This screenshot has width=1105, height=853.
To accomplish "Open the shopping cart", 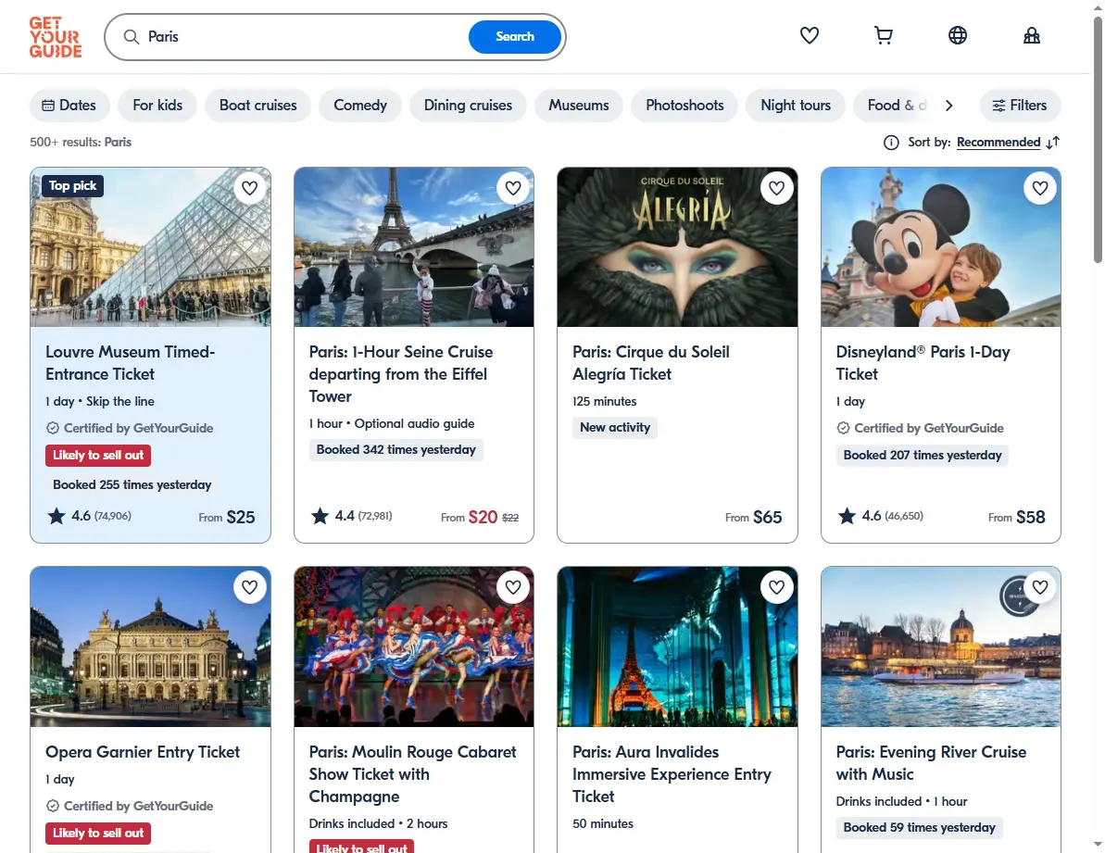I will [x=883, y=35].
